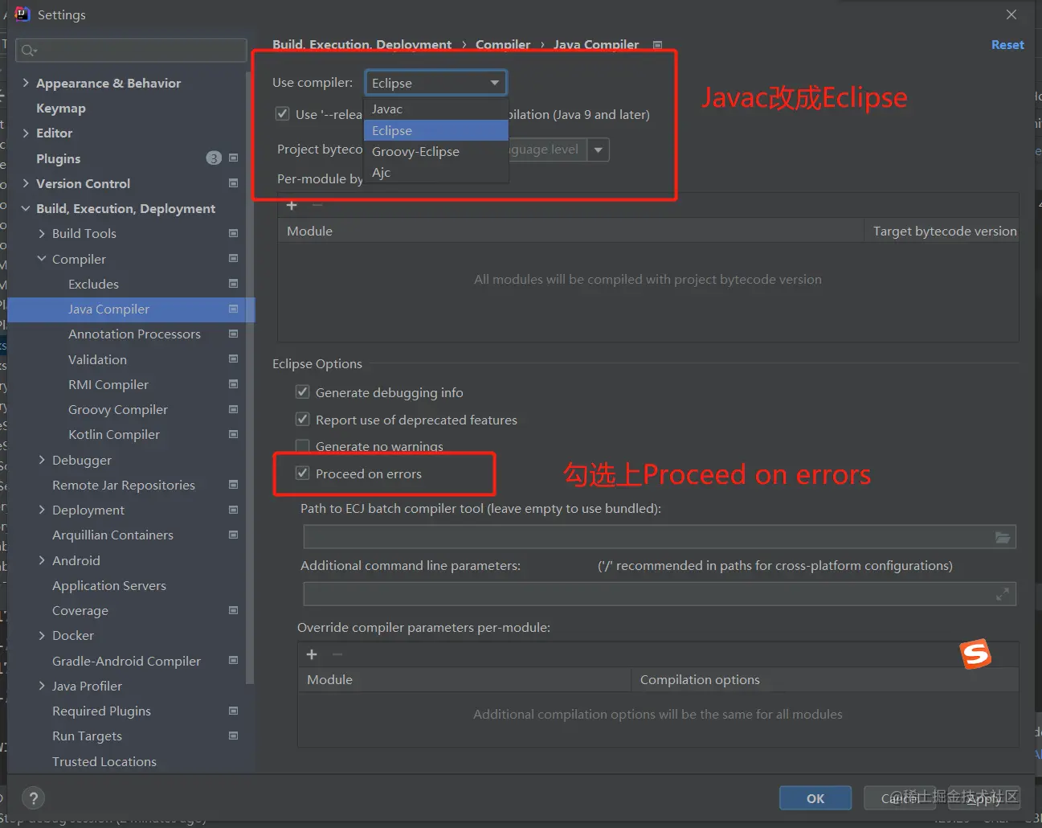Click Compiler in the breadcrumb path

click(503, 45)
